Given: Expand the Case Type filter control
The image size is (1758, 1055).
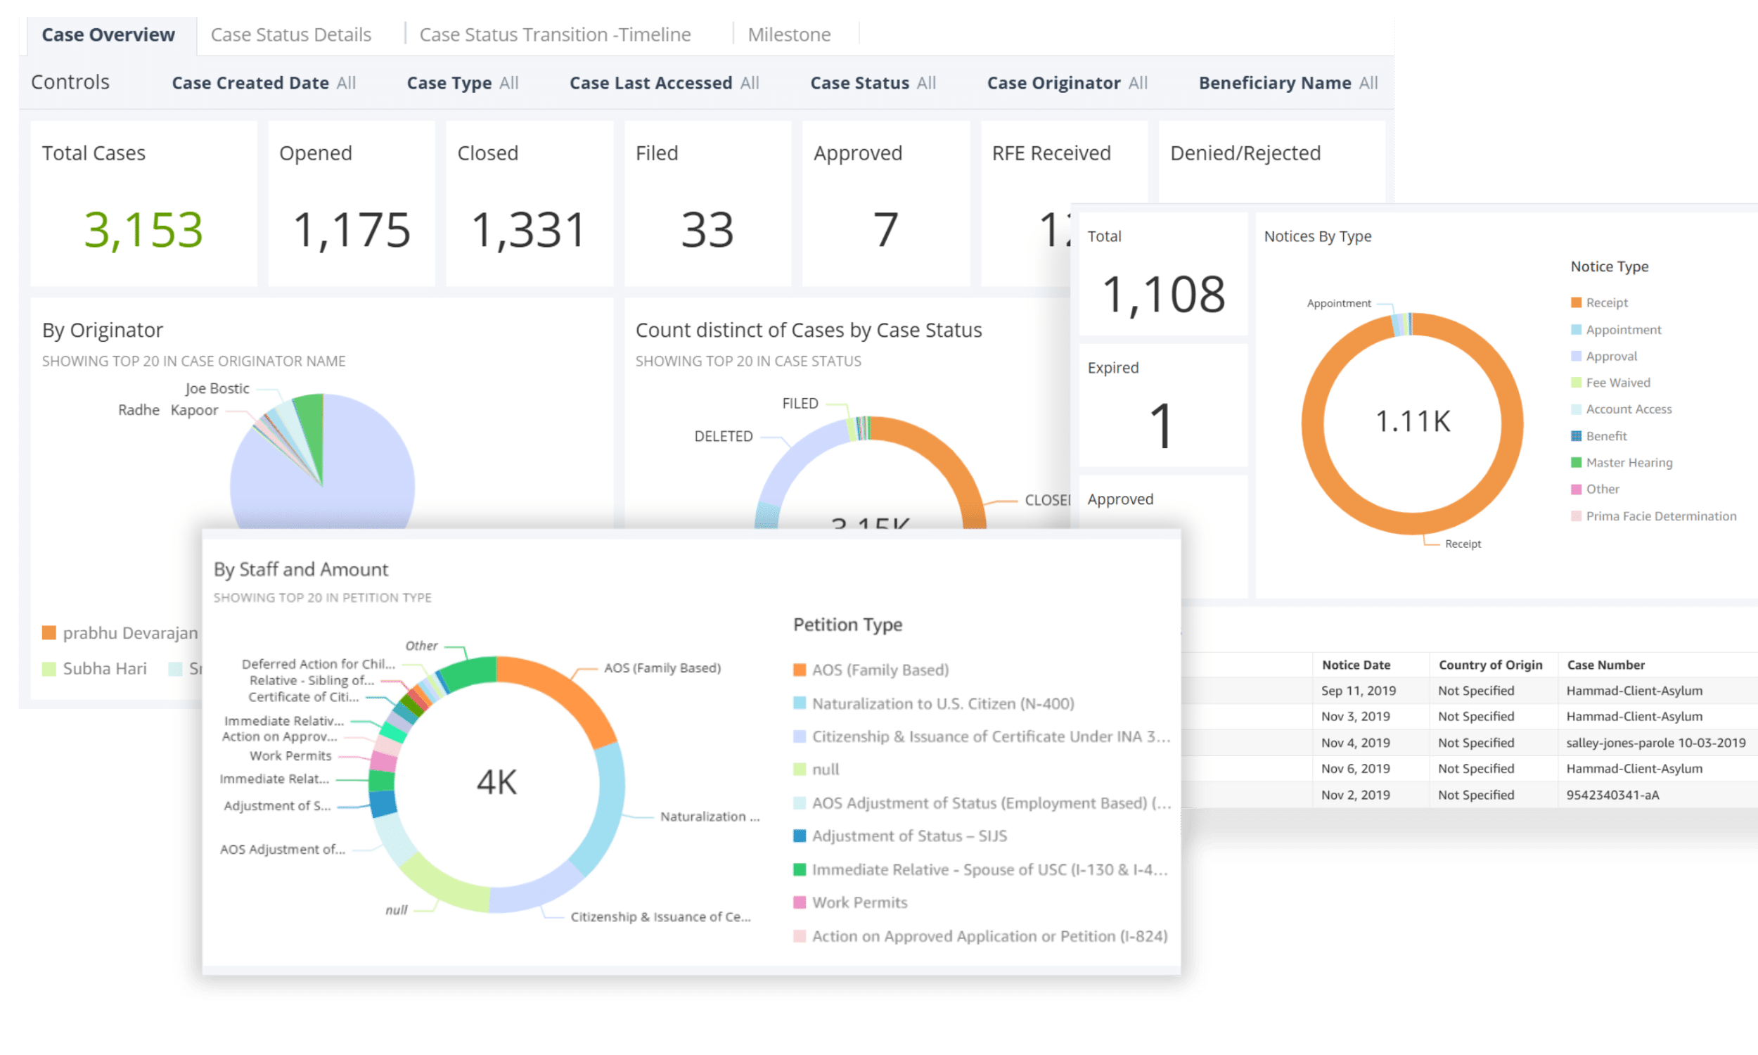Looking at the screenshot, I should (463, 83).
